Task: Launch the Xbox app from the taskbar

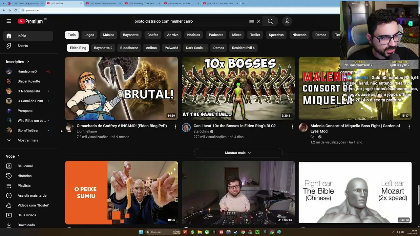Action: 207,232
